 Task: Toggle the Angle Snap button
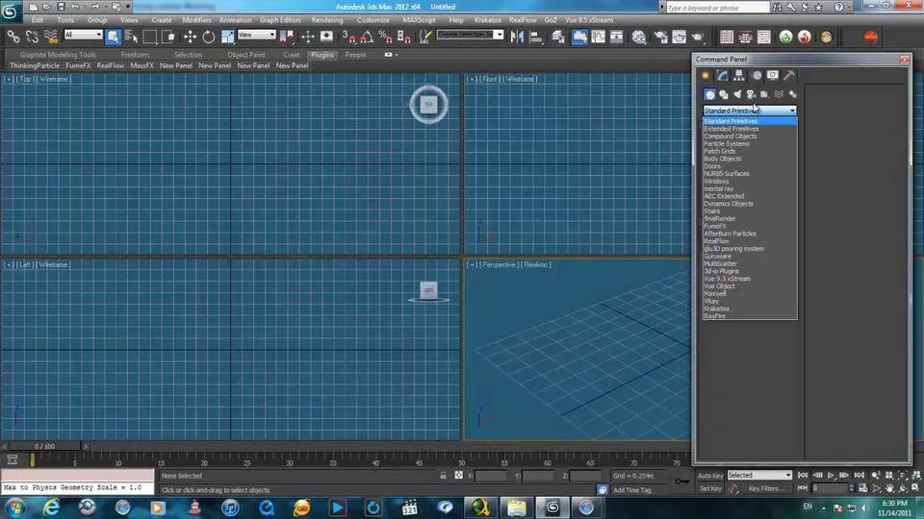click(367, 37)
